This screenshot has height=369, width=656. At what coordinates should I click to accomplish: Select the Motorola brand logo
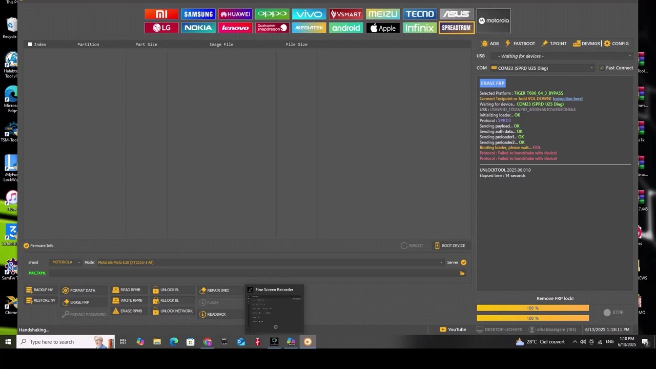click(x=494, y=20)
